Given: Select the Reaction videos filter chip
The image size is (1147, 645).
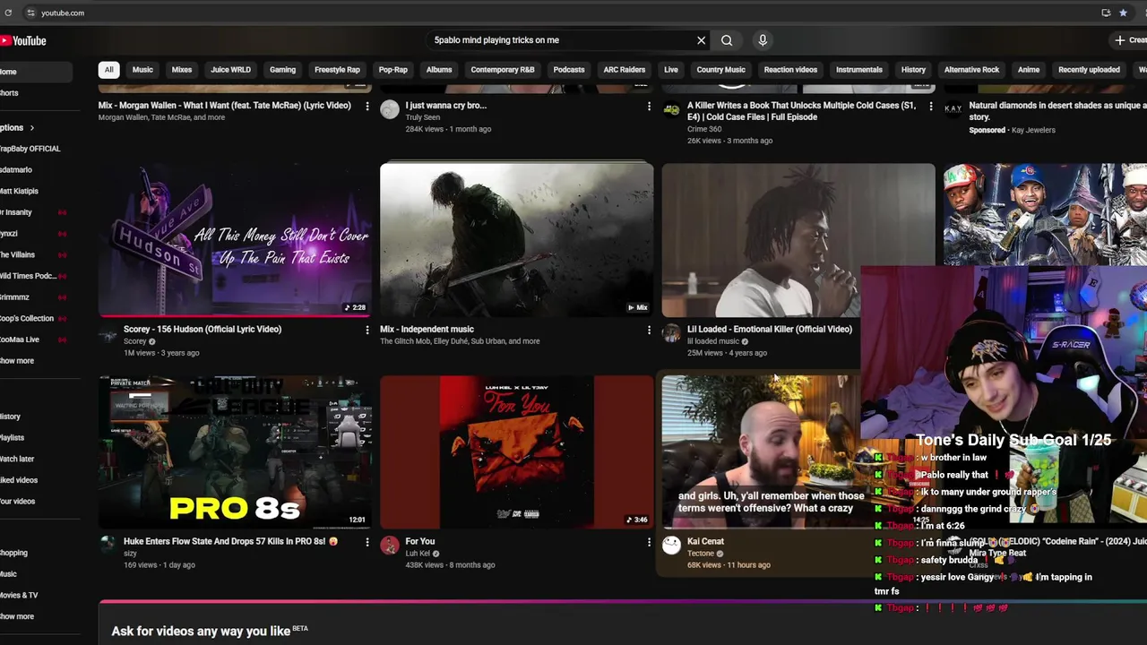Looking at the screenshot, I should point(790,70).
